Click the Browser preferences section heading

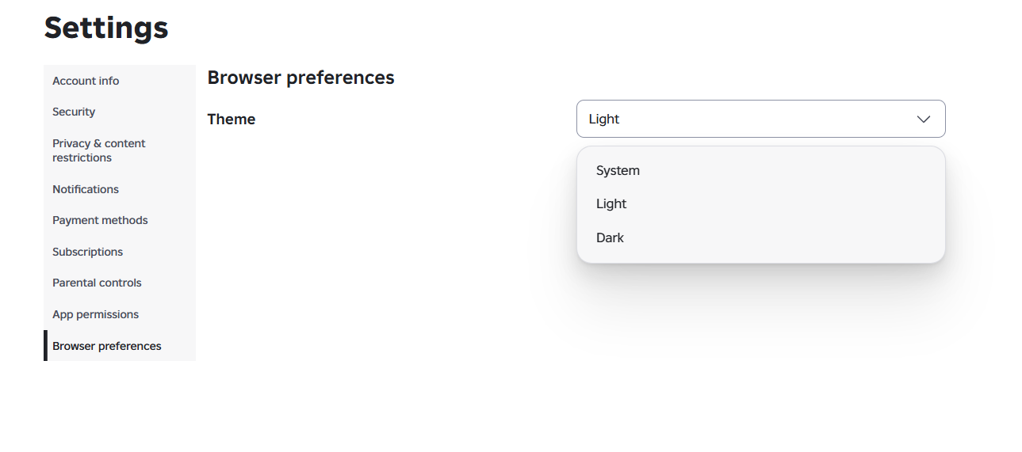(300, 78)
